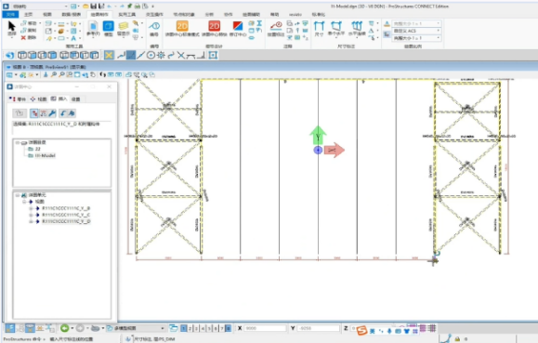
Task: Click the gear-shaped snap mode icon
Action: [x=161, y=55]
